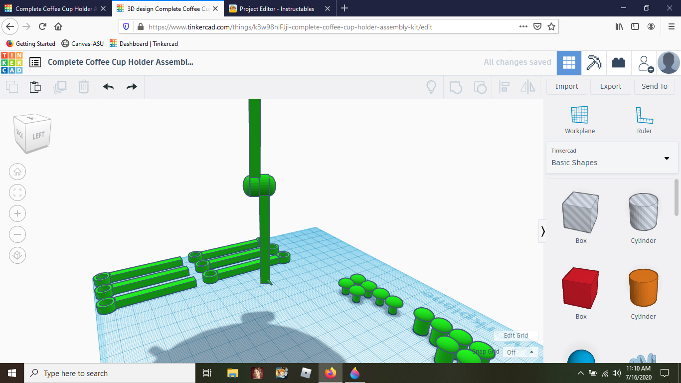Select the 3D design Complete Coffee tab
The height and width of the screenshot is (383, 681).
168,8
